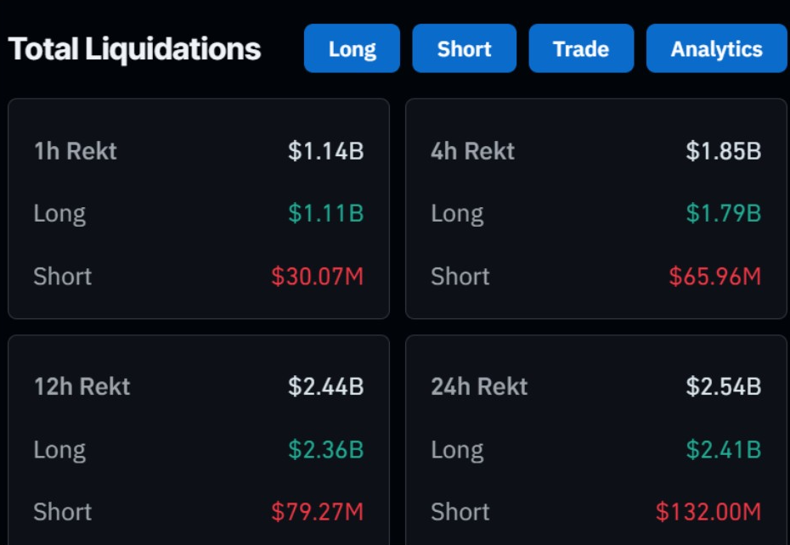Screen dimensions: 790x545
Task: Click the $79.27M short value
Action: point(317,512)
